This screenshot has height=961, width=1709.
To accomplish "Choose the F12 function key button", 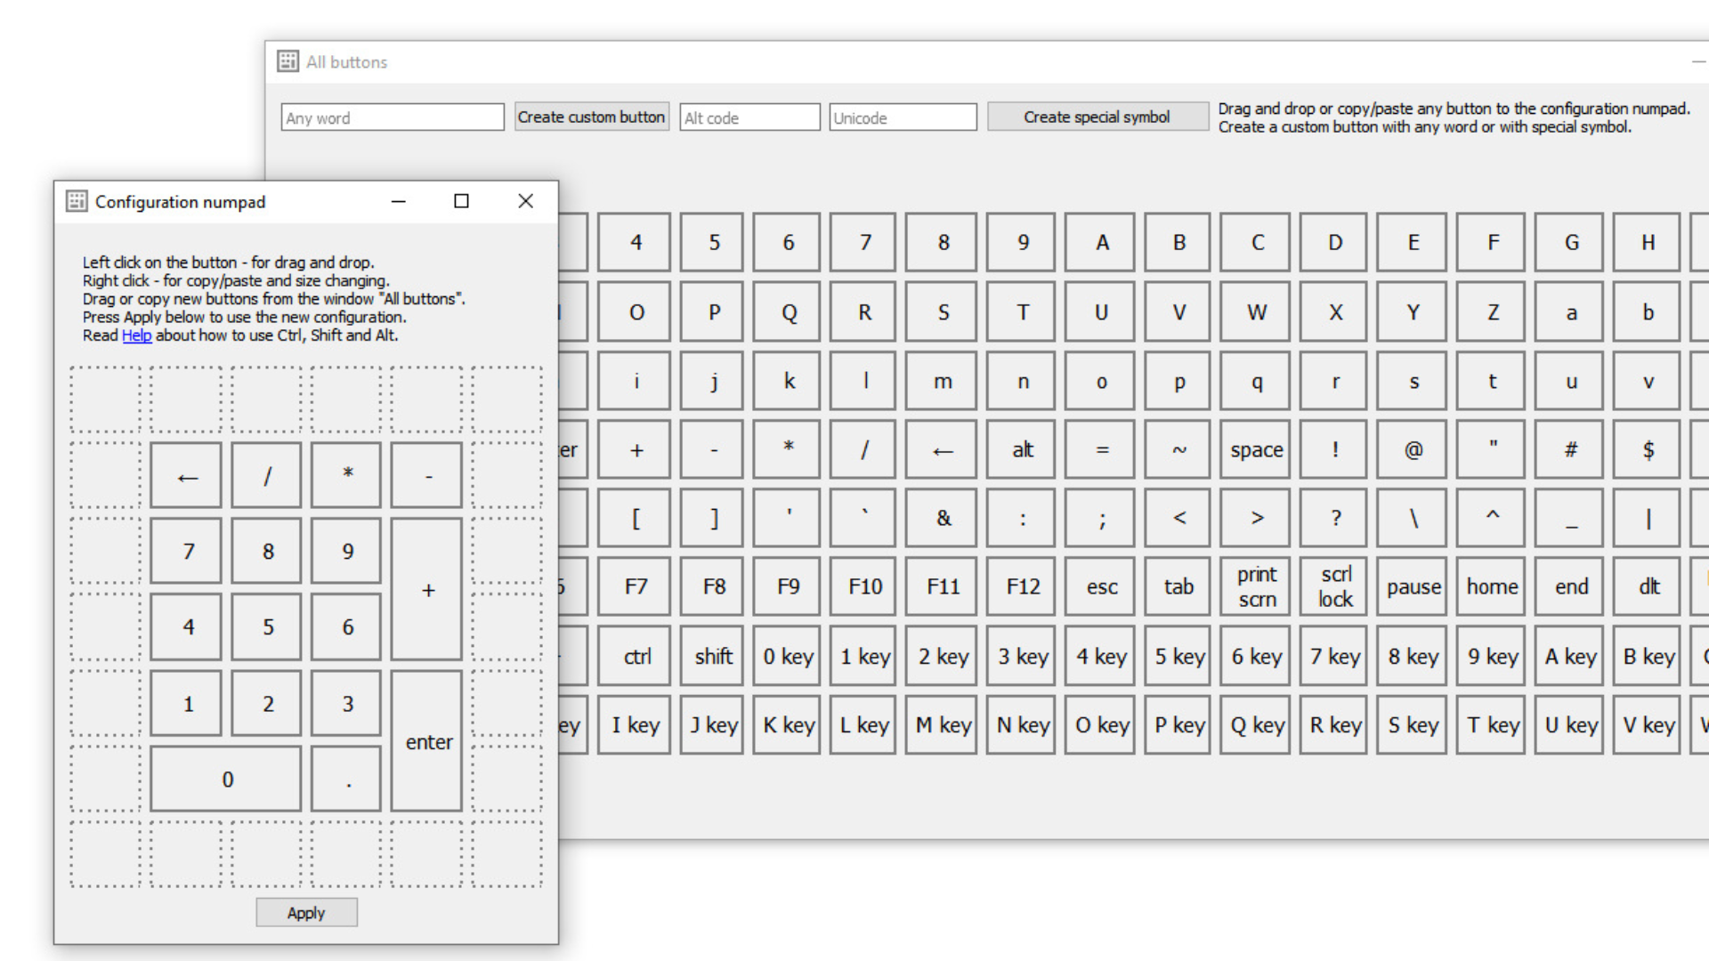I will (x=1023, y=587).
